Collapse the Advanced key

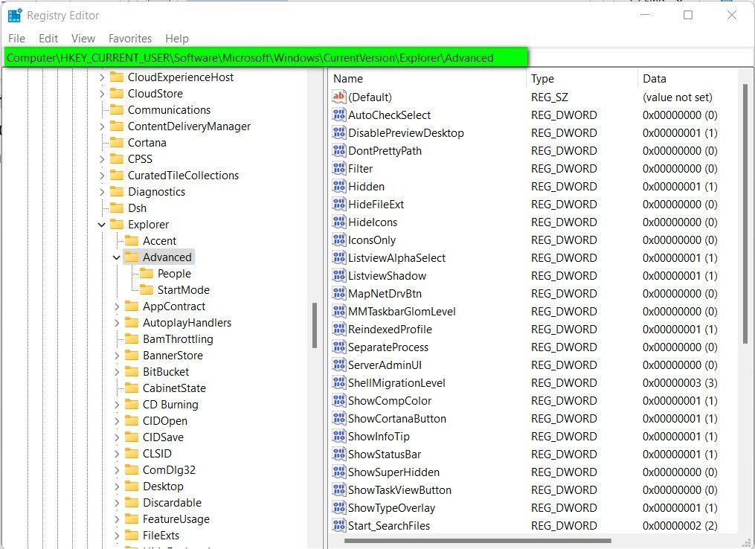tap(117, 257)
